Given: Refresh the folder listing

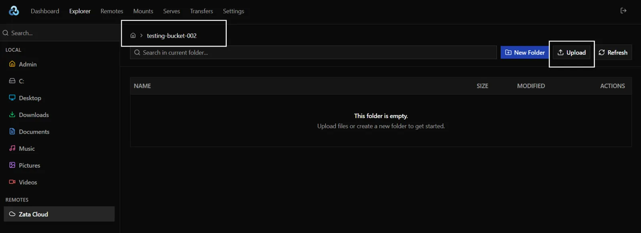Looking at the screenshot, I should 613,53.
